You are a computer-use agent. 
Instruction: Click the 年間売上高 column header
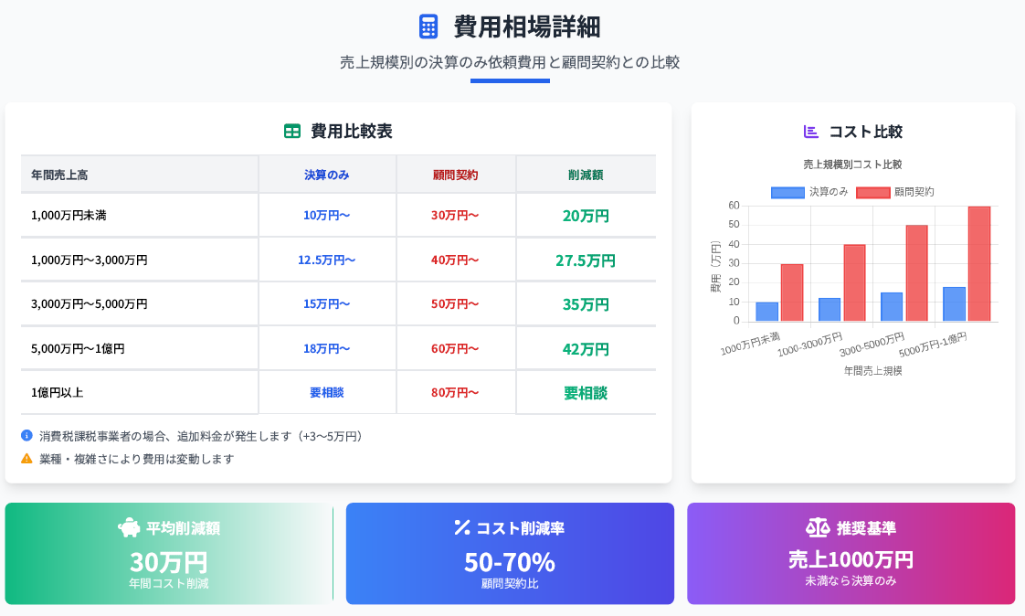coord(139,175)
